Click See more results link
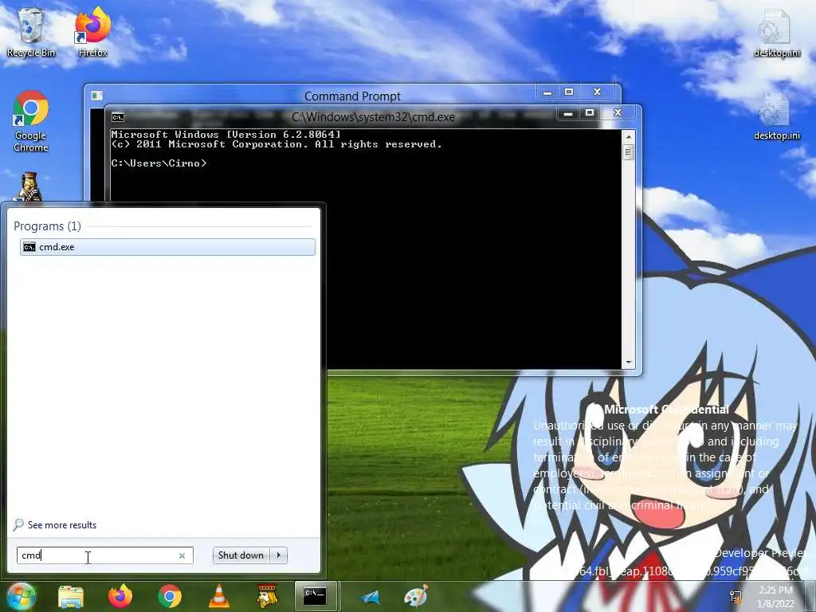 (x=62, y=525)
